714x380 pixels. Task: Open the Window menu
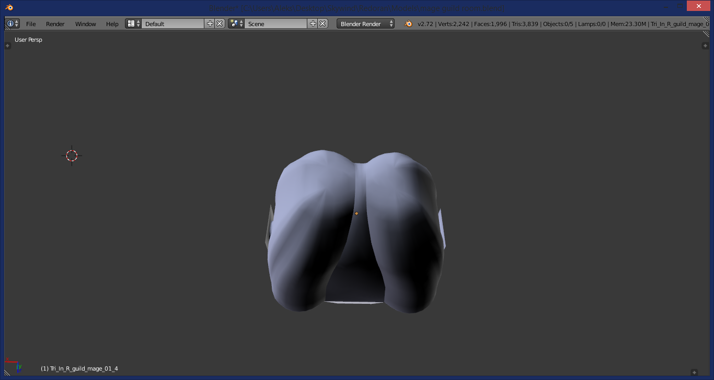86,23
